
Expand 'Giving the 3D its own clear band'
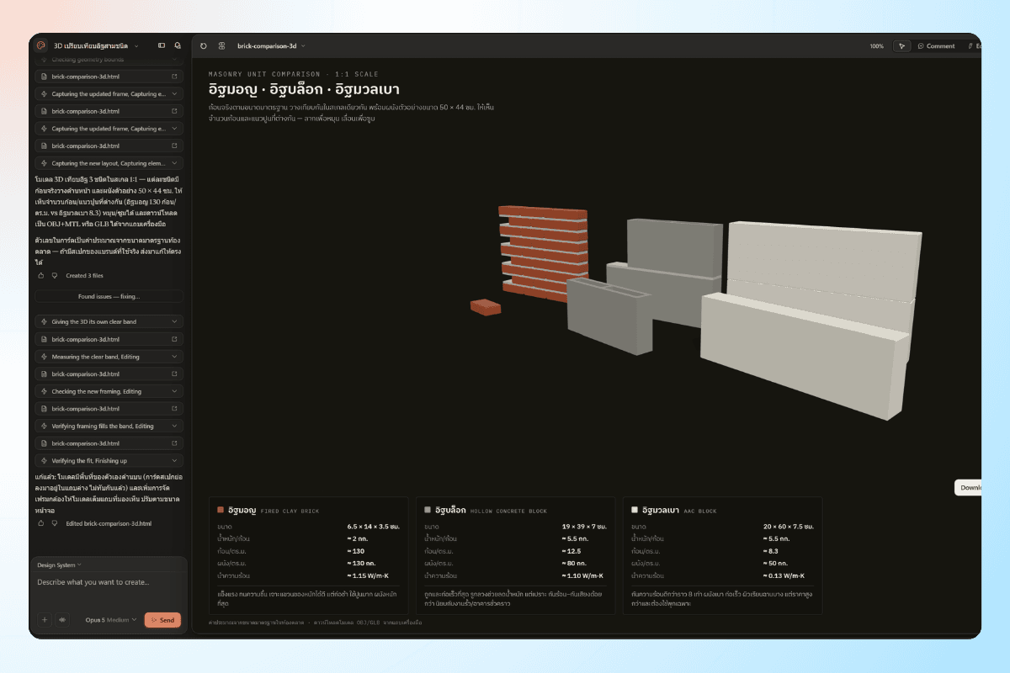(109, 322)
